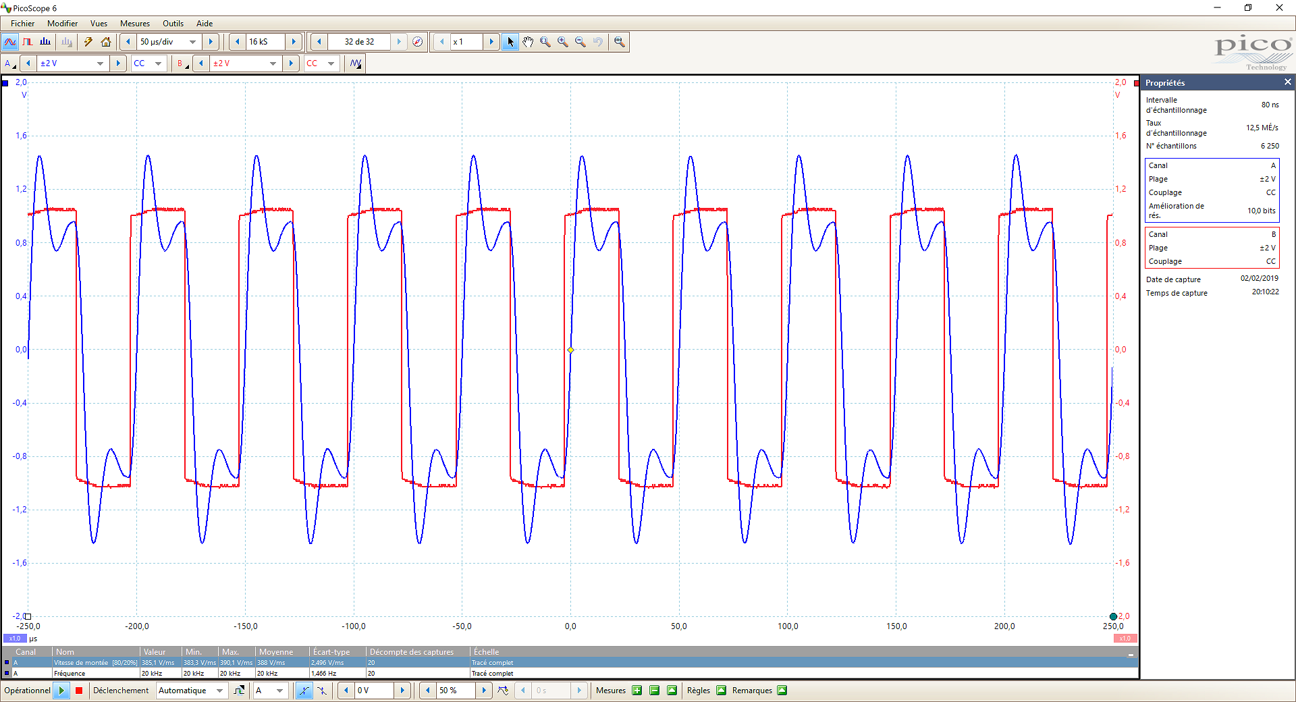Open Channel B ±2 V range dropdown
This screenshot has width=1296, height=702.
tap(273, 63)
